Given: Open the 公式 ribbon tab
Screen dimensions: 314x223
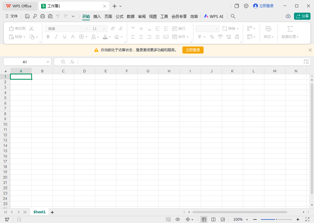Looking at the screenshot, I should click(120, 16).
